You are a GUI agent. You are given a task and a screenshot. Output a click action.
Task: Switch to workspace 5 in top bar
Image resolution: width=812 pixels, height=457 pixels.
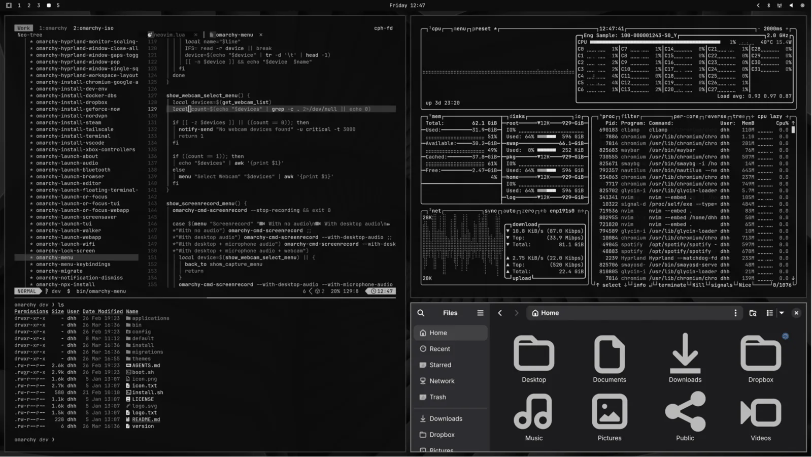point(58,5)
